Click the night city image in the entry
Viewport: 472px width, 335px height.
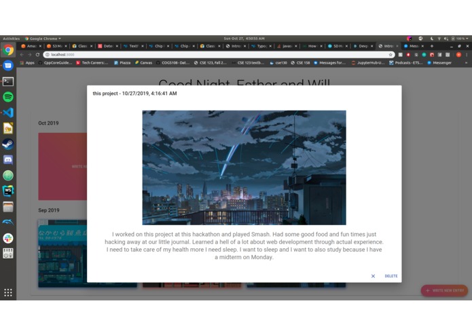click(x=244, y=167)
